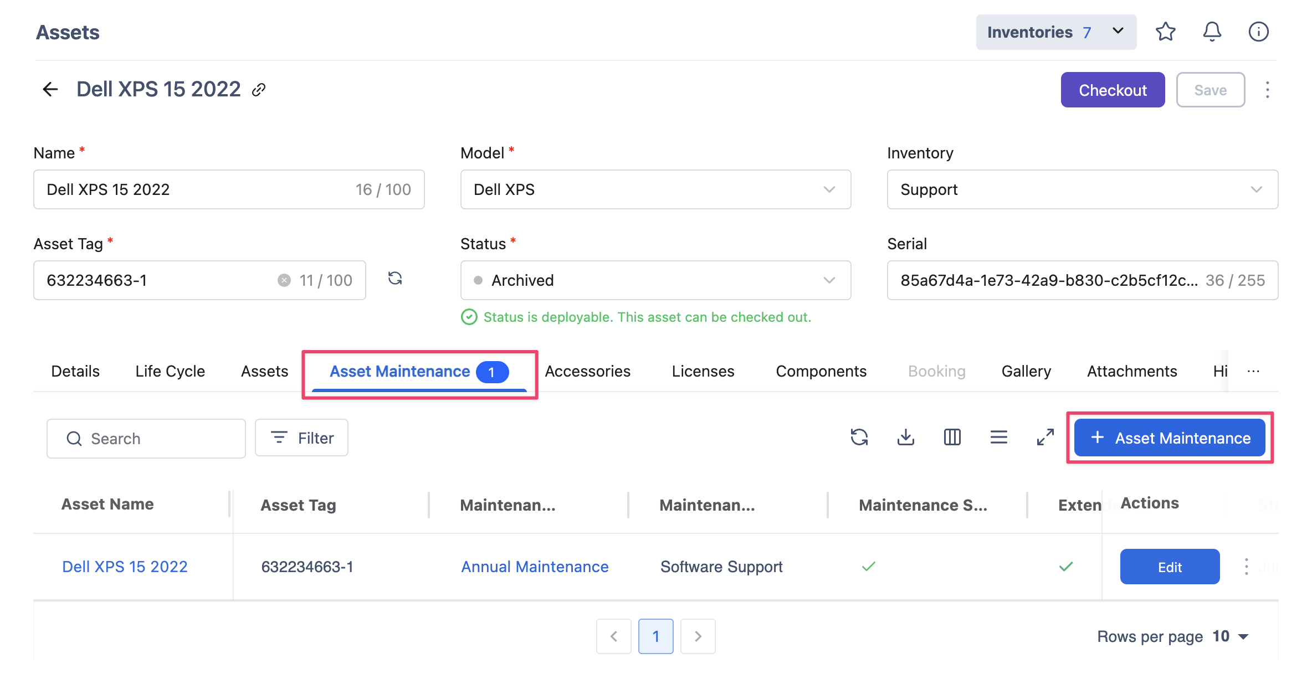This screenshot has width=1312, height=679.
Task: Sort by Asset Name column
Action: coord(107,504)
